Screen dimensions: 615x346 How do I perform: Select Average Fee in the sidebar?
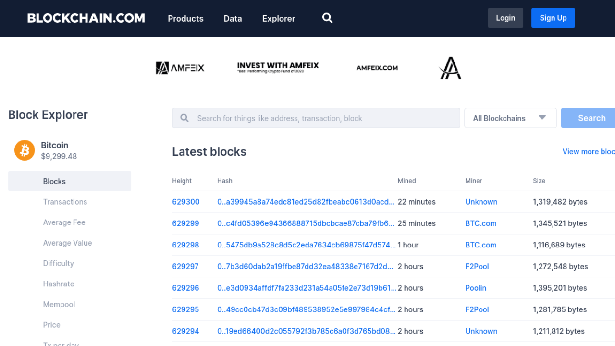(x=64, y=222)
